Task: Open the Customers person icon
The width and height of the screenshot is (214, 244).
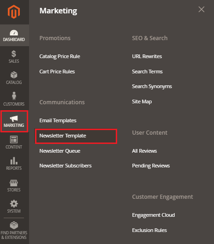Action: pos(14,96)
